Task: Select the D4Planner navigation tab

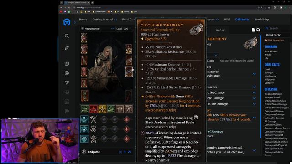Action: point(242,20)
